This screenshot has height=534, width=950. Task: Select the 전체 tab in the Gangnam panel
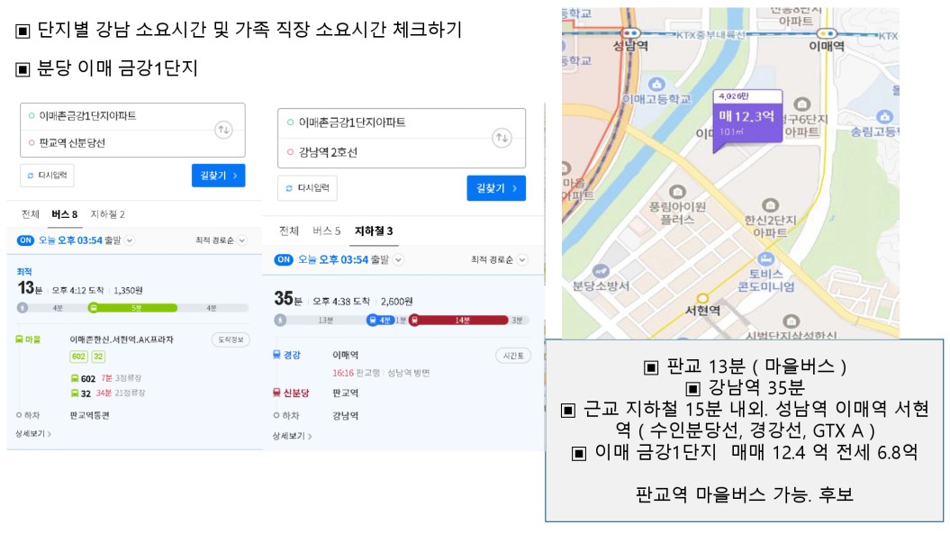(x=289, y=231)
